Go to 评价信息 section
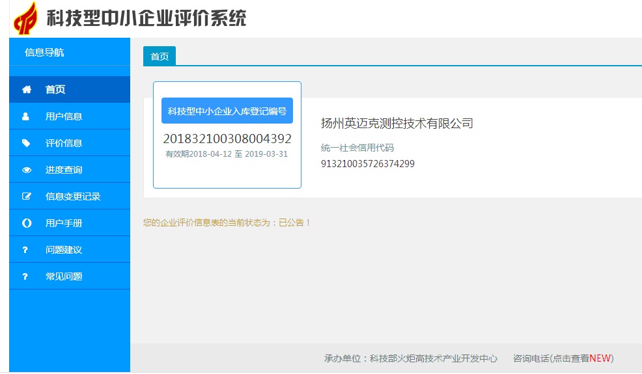Viewport: 642px width, 374px height. (x=64, y=143)
